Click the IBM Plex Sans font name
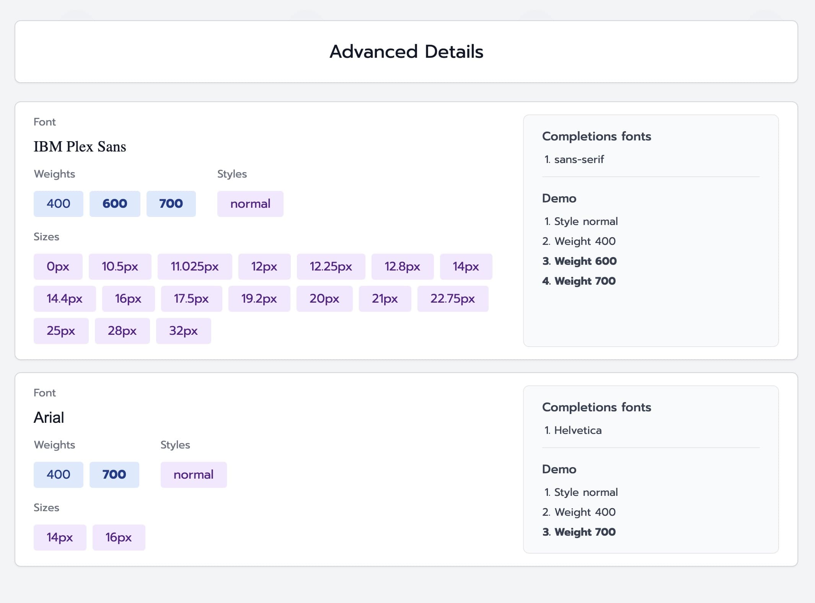815x603 pixels. (80, 147)
